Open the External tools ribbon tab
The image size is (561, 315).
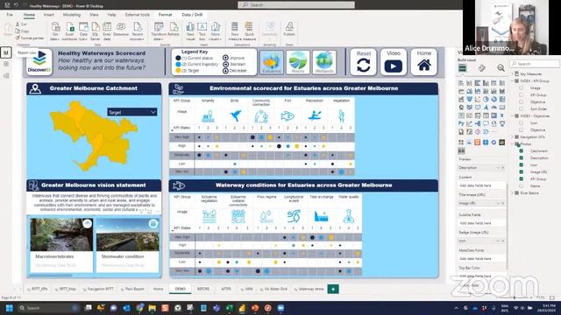click(x=138, y=15)
